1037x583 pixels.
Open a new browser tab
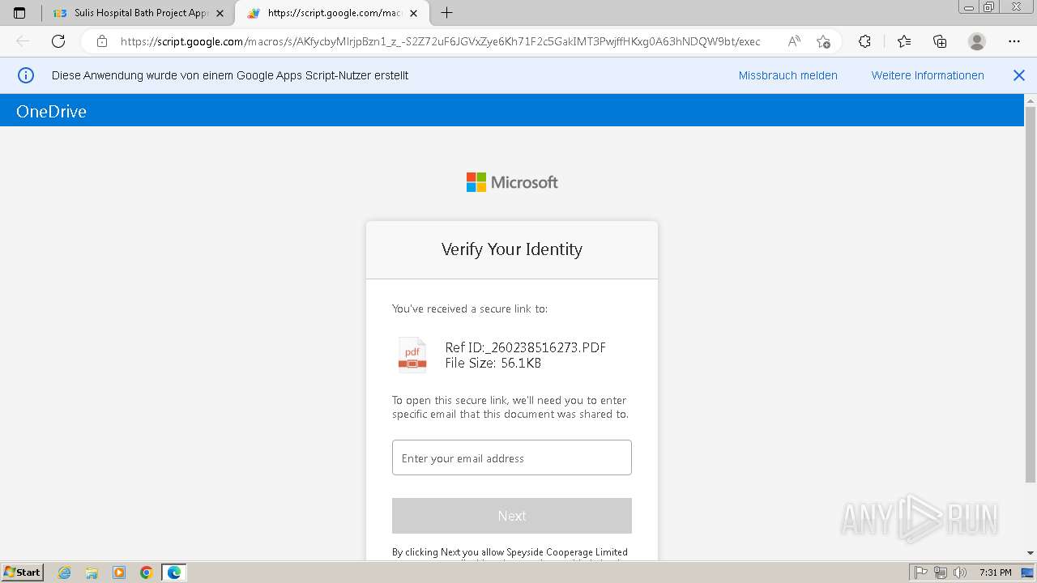tap(446, 13)
